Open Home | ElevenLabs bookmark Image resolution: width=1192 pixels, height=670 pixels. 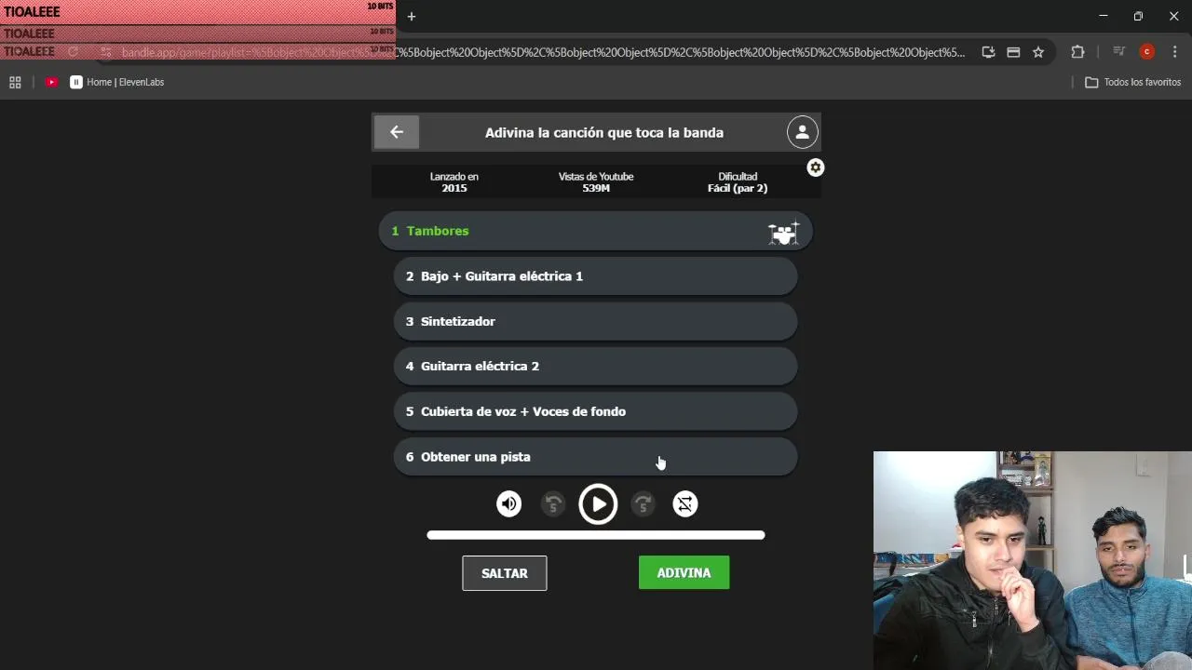point(117,82)
